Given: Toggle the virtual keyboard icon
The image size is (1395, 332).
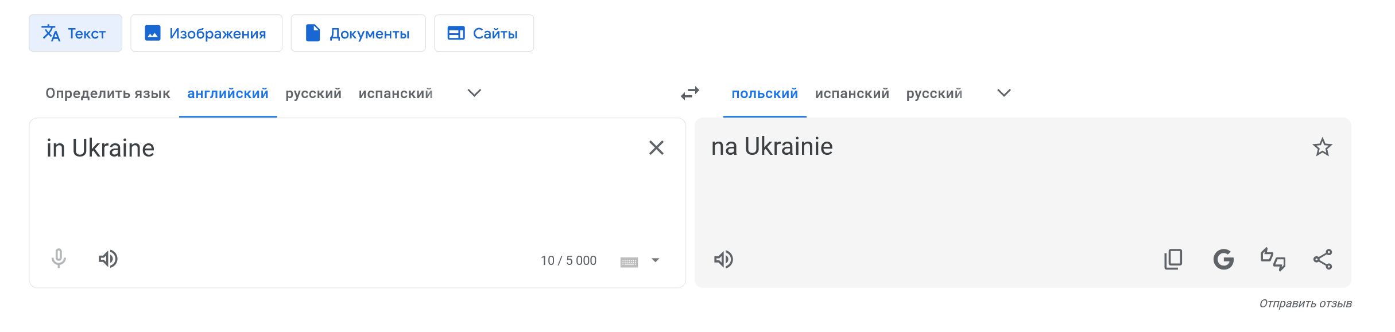Looking at the screenshot, I should (629, 262).
